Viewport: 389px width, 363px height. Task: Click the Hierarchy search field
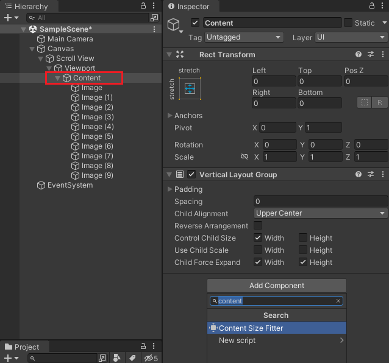pos(87,18)
